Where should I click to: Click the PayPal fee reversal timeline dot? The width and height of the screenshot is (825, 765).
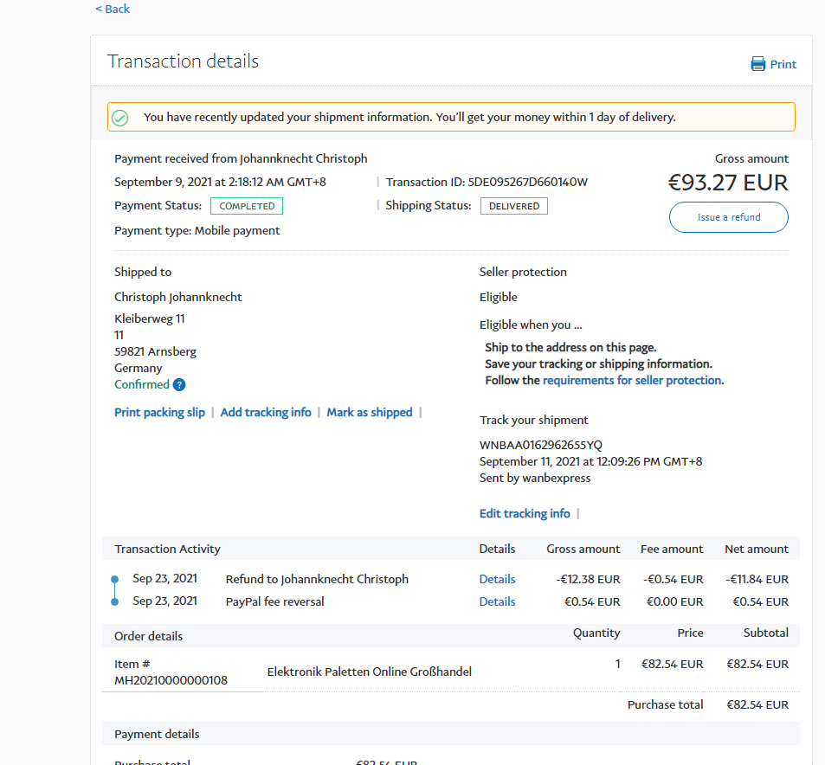[x=114, y=601]
